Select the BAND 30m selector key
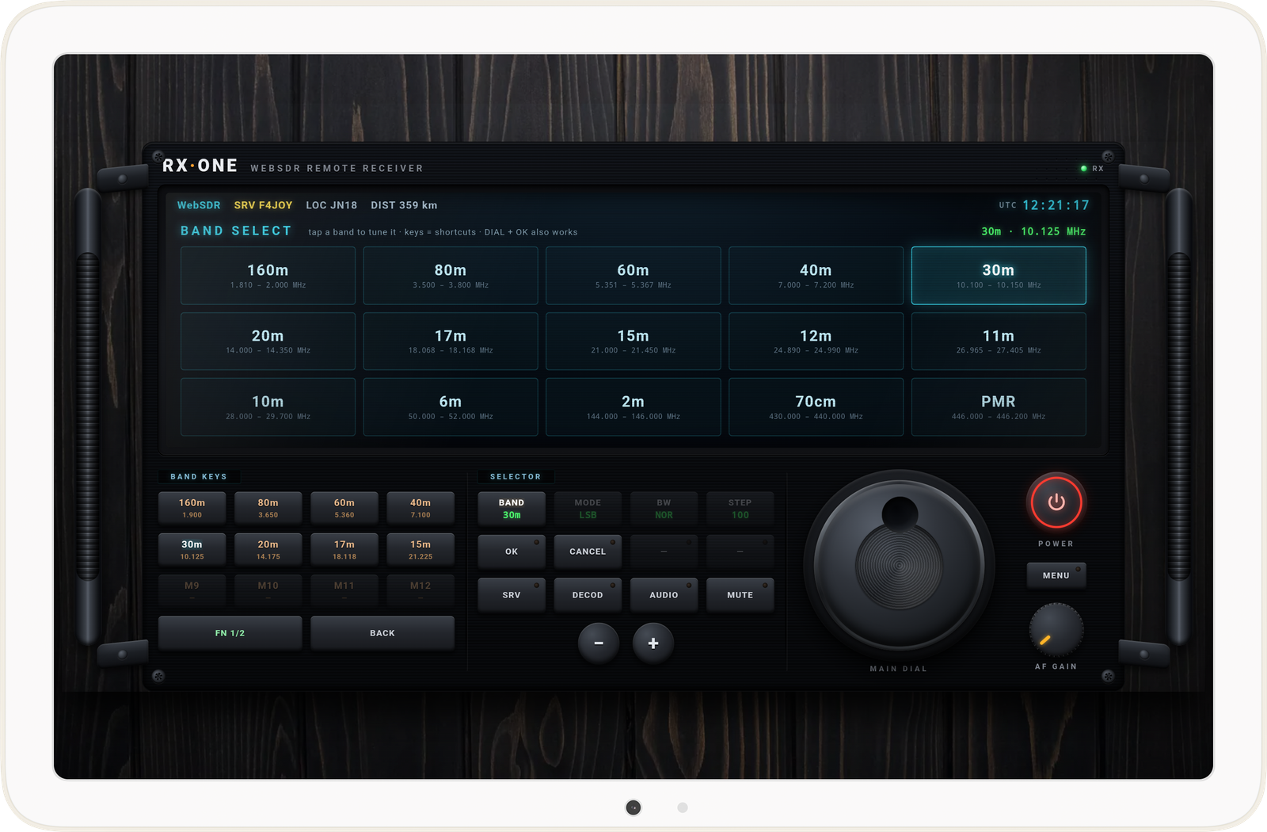 click(x=512, y=509)
